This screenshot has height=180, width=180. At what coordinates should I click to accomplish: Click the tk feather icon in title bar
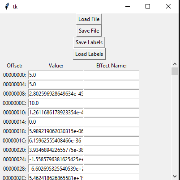pyautogui.click(x=7, y=6)
